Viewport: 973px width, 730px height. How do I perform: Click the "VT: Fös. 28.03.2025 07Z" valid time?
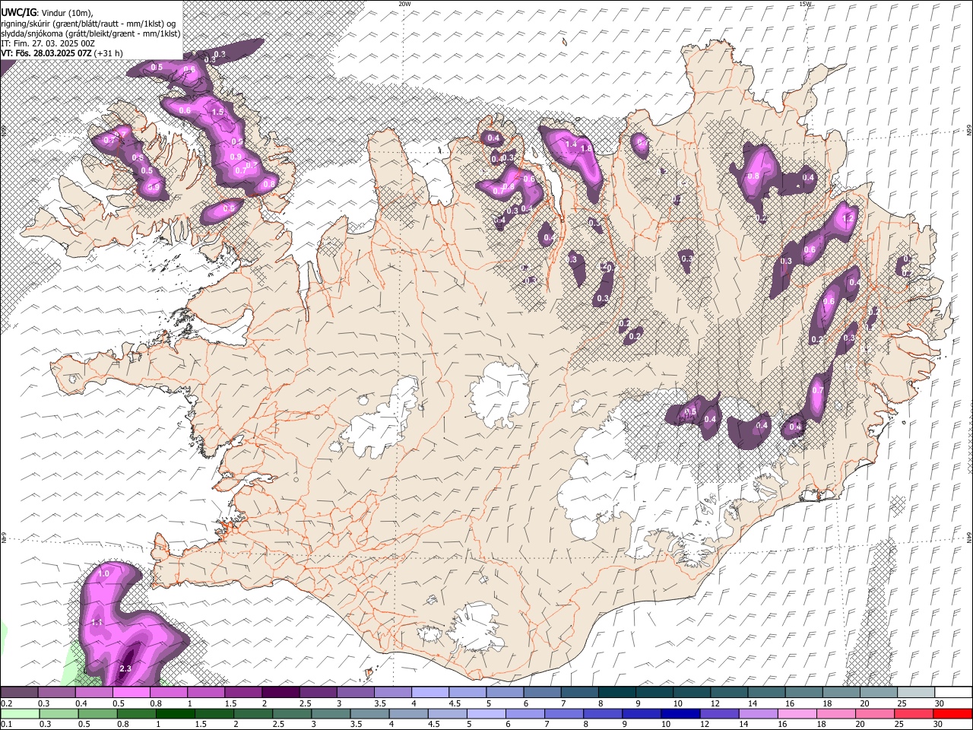(47, 54)
